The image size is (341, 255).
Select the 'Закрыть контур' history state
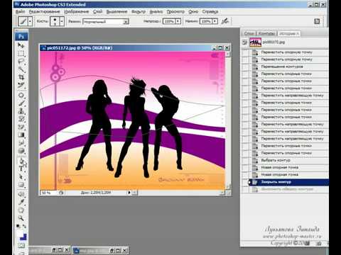[x=288, y=182]
